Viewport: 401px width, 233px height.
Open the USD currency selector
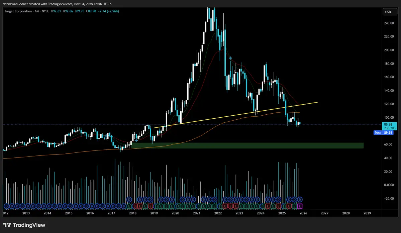[x=390, y=12]
